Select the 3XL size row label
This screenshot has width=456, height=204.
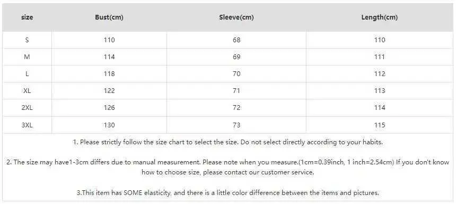coord(27,125)
